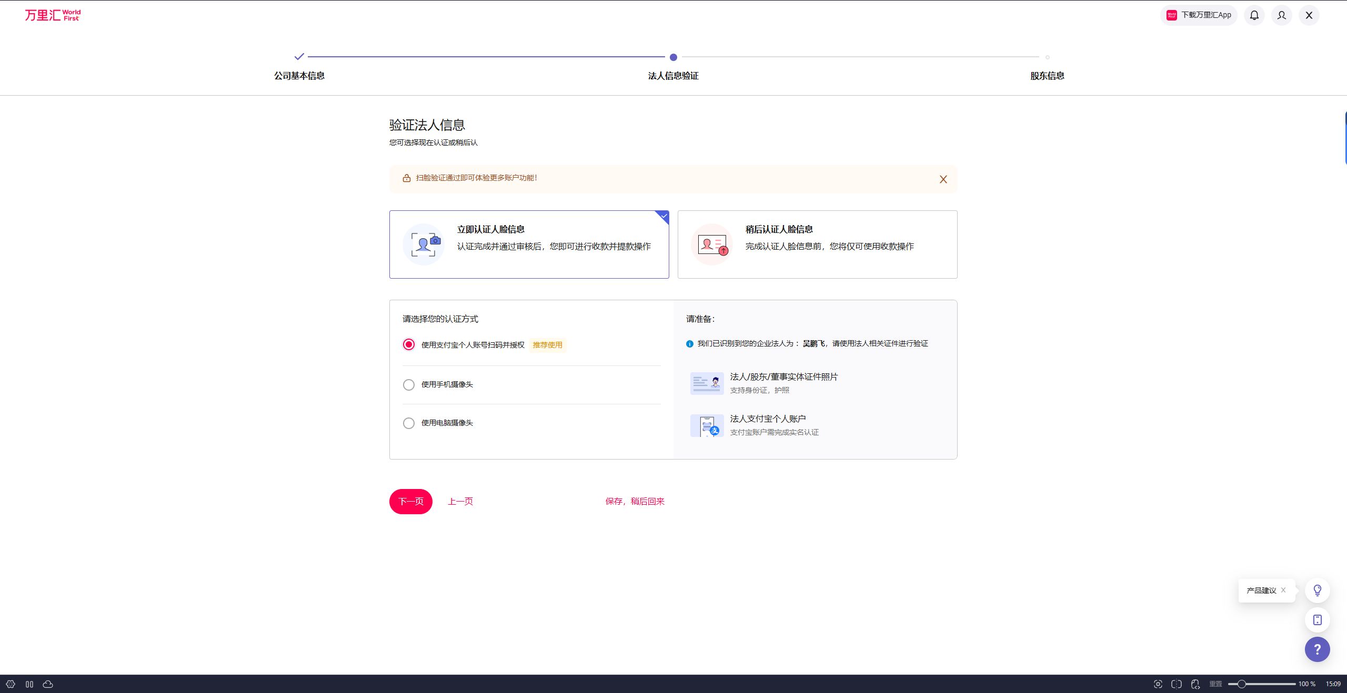Click the ID card upload icon
1347x693 pixels.
coord(712,244)
